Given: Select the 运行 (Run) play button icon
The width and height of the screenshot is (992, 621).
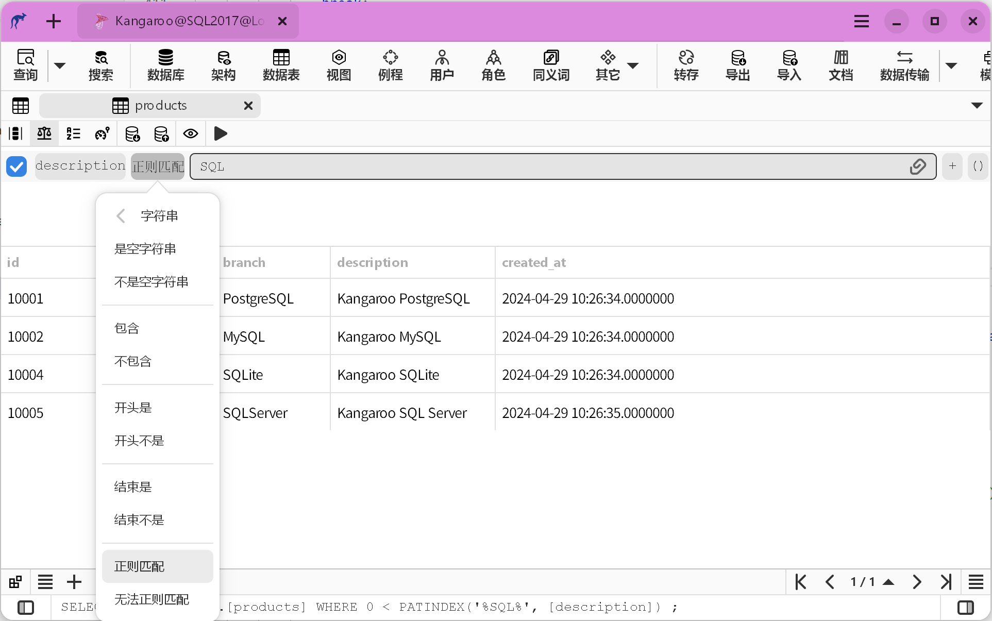Looking at the screenshot, I should click(220, 134).
